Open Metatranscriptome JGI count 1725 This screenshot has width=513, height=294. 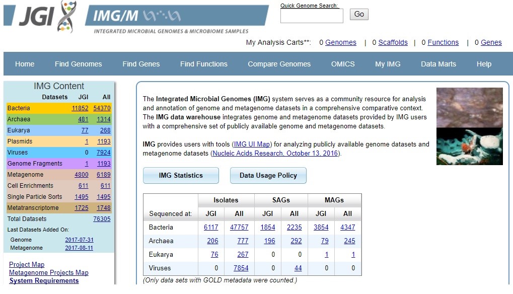coord(82,208)
